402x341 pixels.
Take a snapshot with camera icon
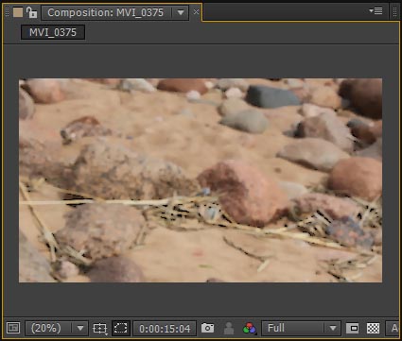207,328
